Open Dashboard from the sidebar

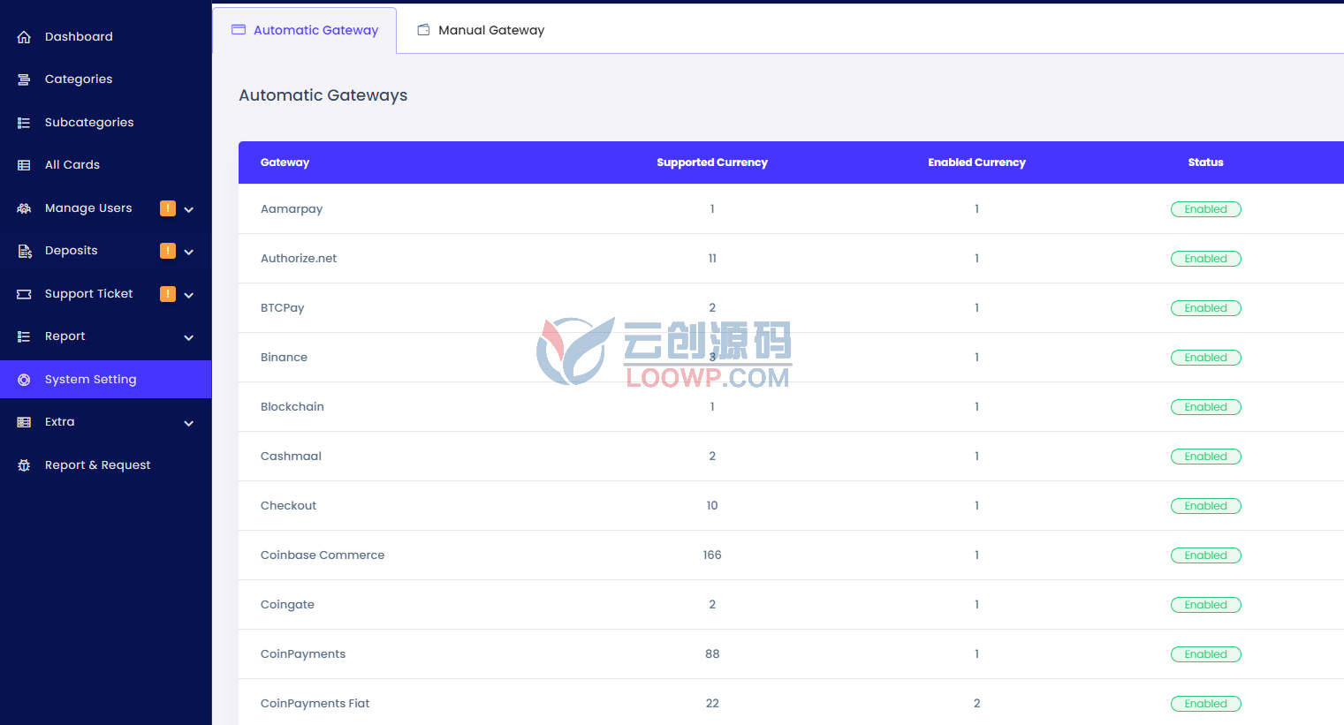pos(106,37)
